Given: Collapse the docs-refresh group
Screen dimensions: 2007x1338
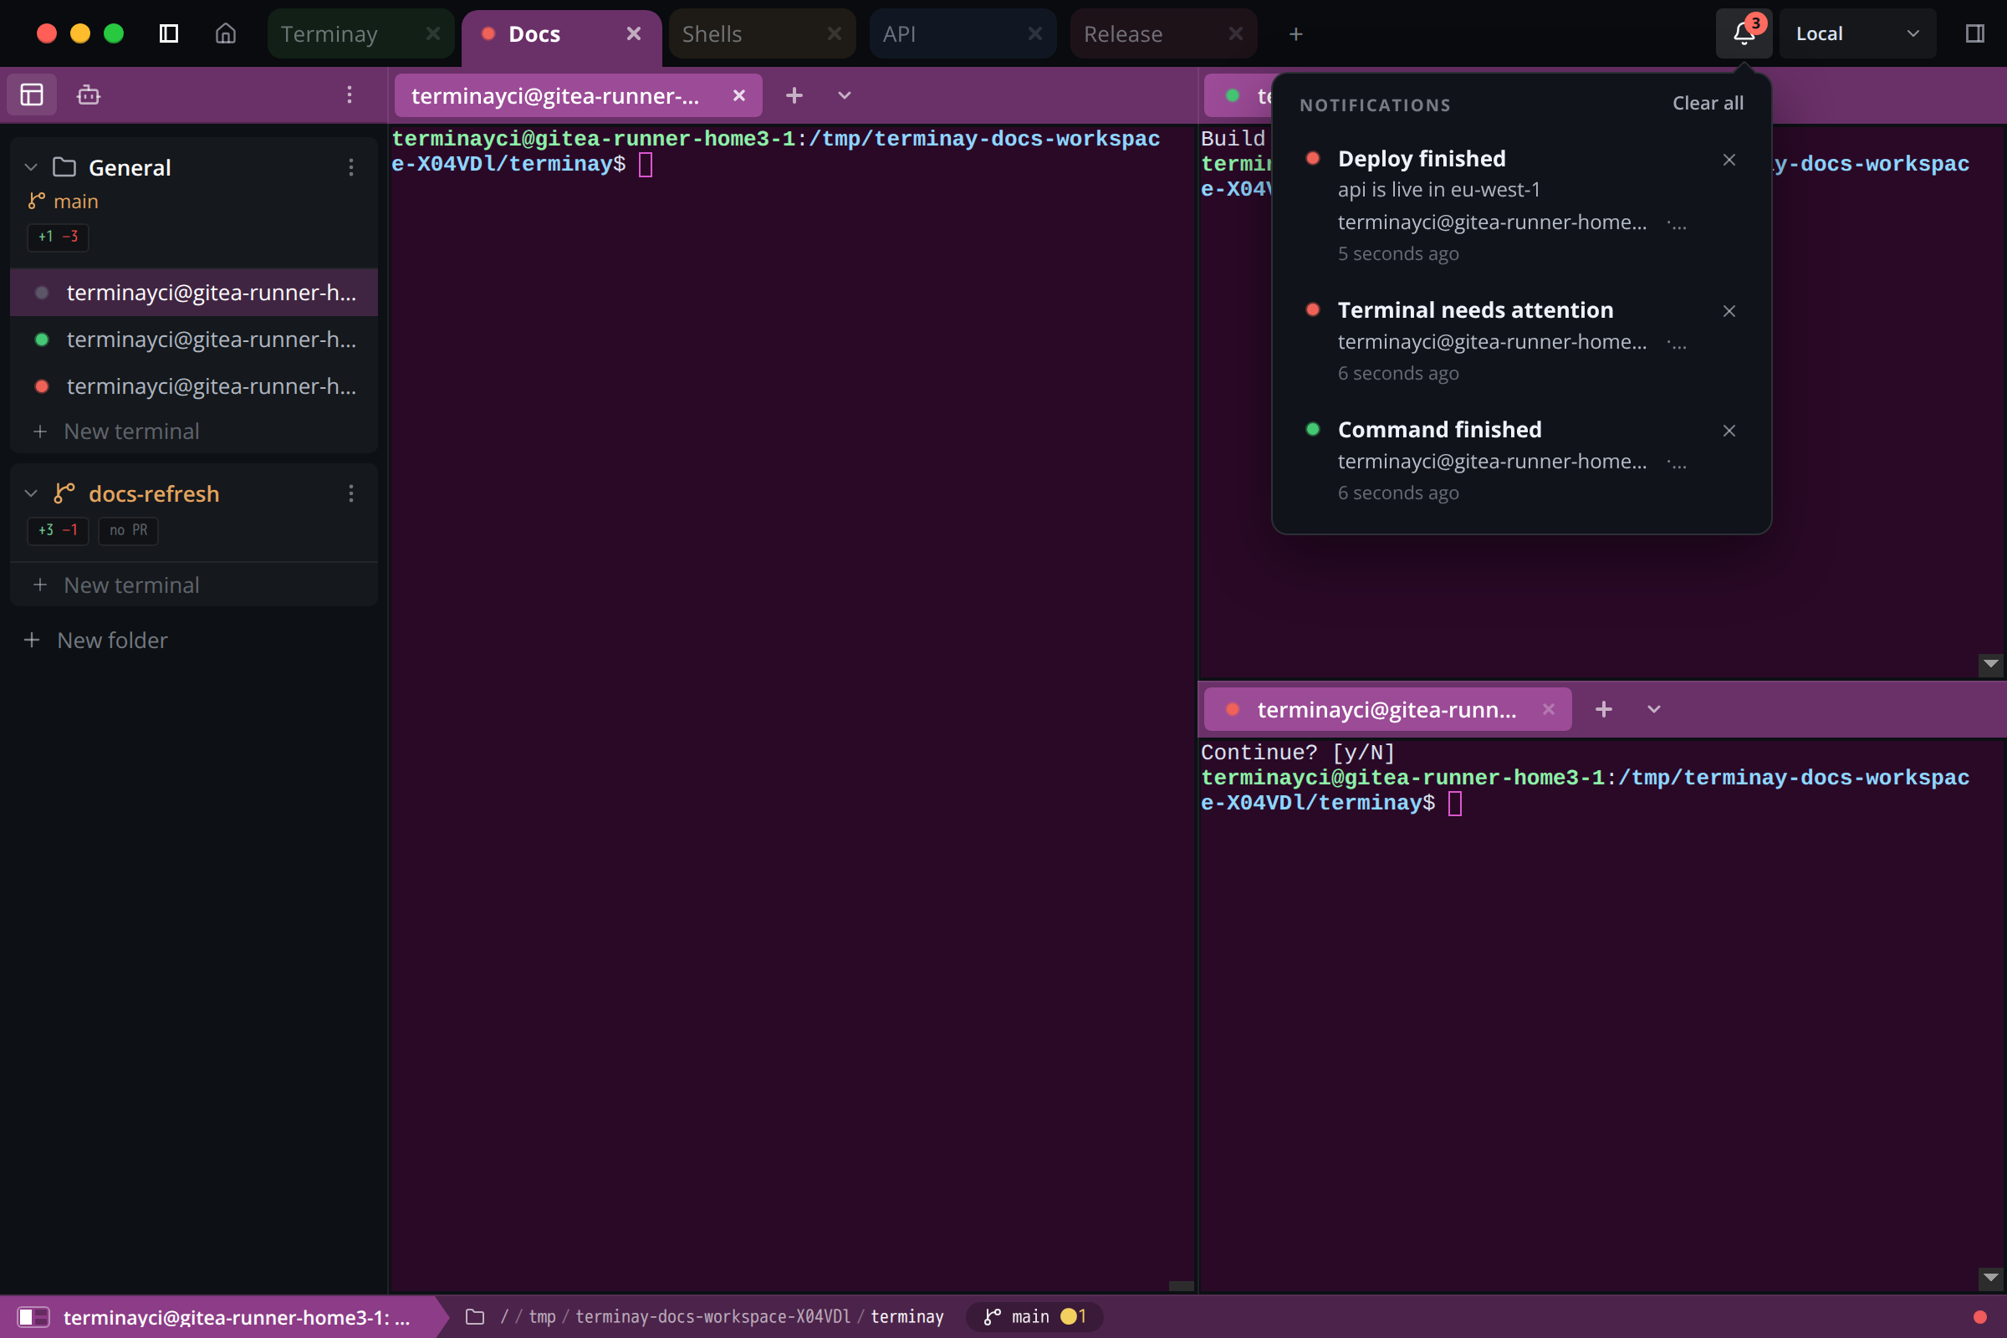Looking at the screenshot, I should tap(31, 493).
